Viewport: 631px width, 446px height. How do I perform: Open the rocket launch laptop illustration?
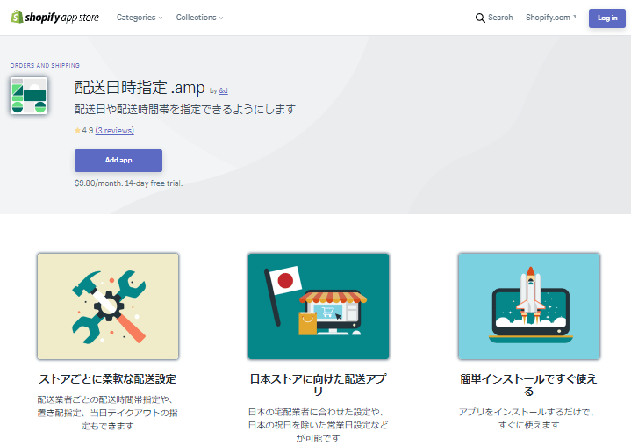coord(529,306)
